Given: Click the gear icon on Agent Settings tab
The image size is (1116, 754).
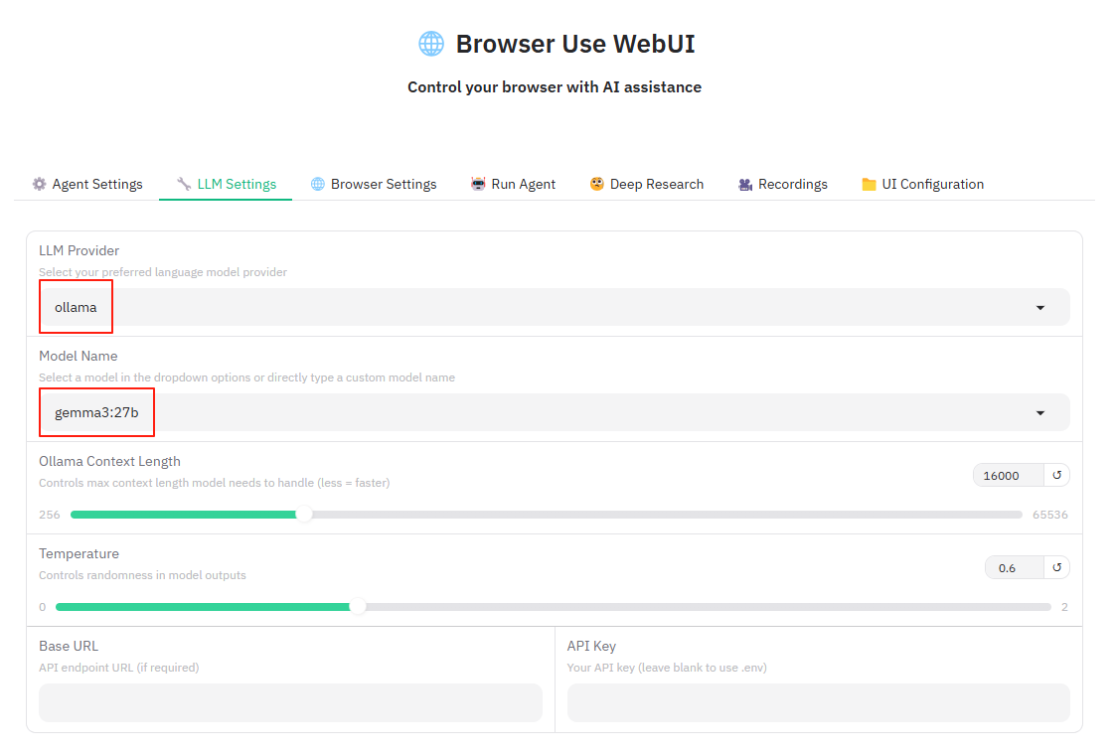Looking at the screenshot, I should point(38,184).
